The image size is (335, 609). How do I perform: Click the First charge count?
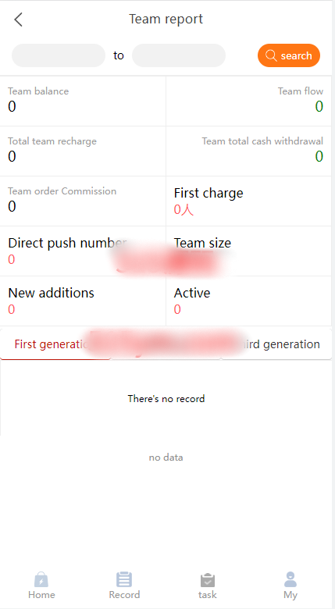click(184, 210)
